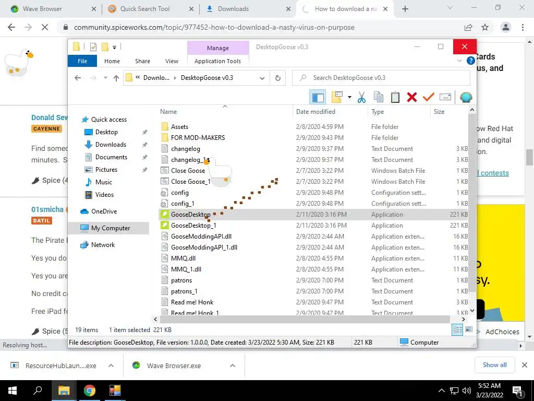The height and width of the screenshot is (401, 534).
Task: Select the GooseDesktop_1 application file
Action: click(x=193, y=226)
